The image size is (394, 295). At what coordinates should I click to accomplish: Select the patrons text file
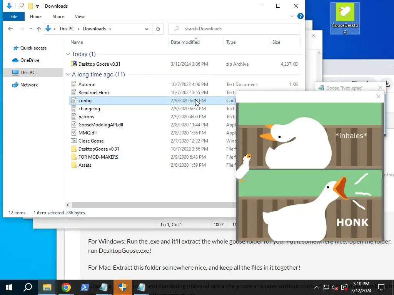click(x=86, y=117)
